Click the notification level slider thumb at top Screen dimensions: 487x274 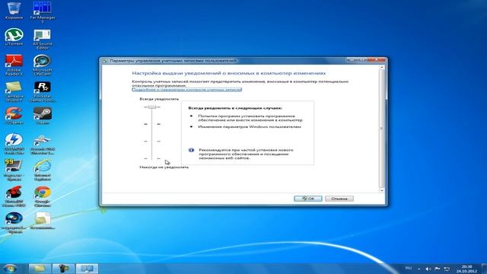(152, 107)
